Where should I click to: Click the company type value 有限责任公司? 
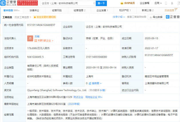[x=43, y=68]
